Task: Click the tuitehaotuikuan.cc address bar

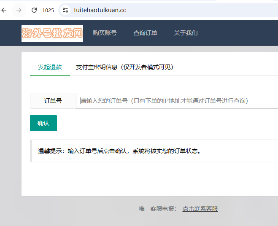Action: pos(169,10)
